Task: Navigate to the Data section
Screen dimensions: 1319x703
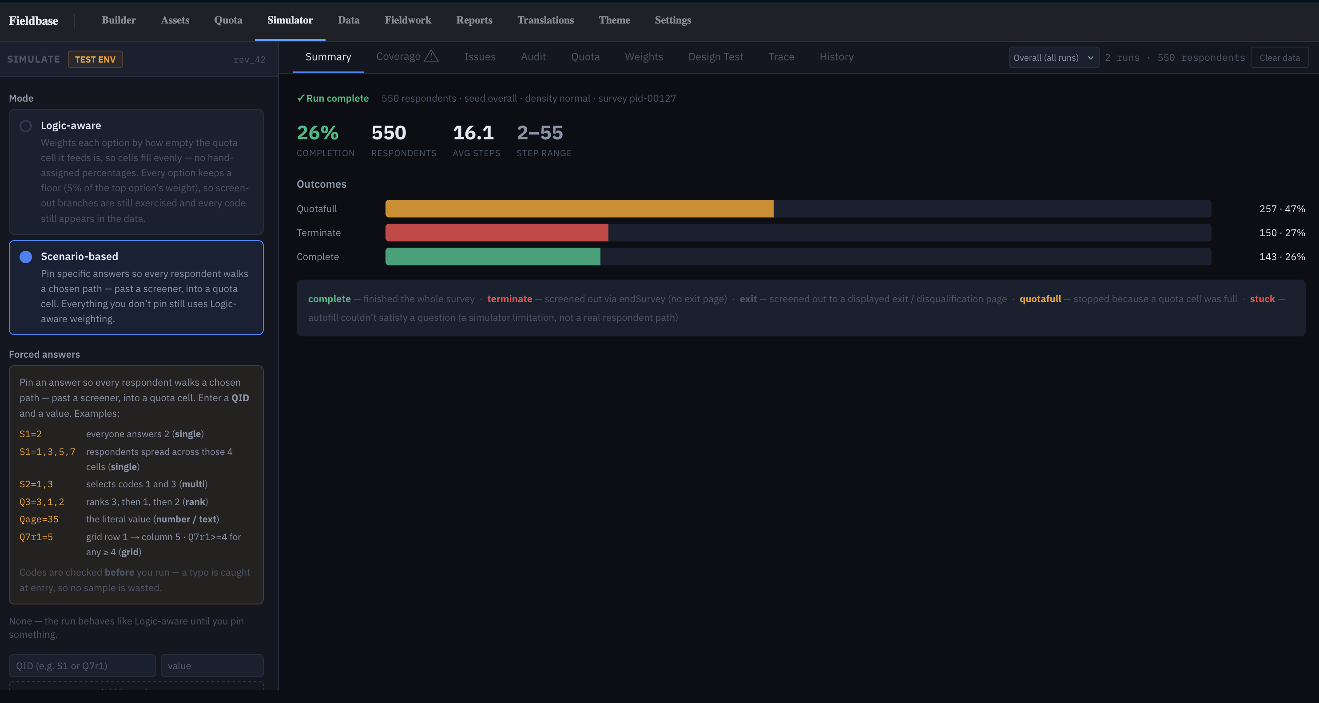Action: [x=349, y=20]
